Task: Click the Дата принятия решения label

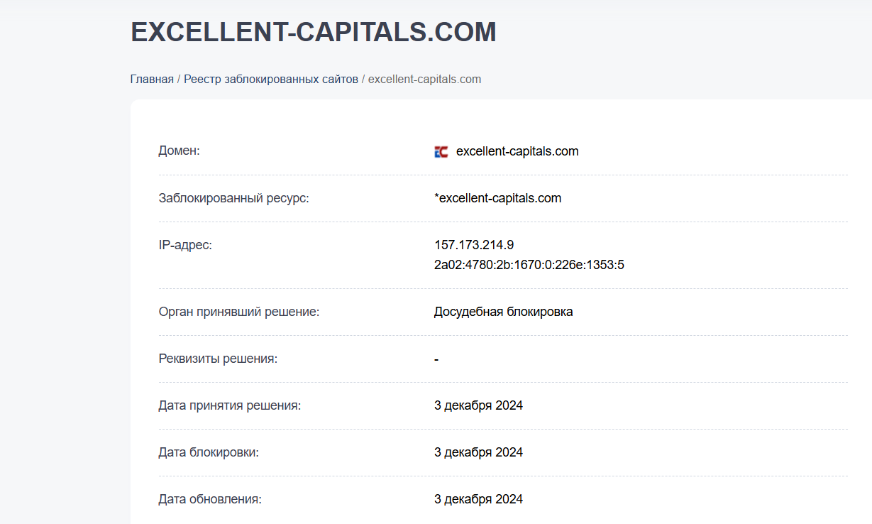Action: click(x=228, y=405)
